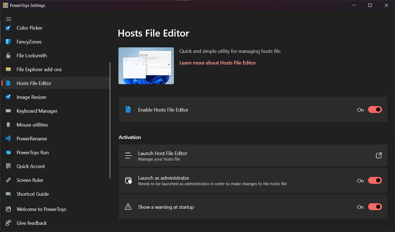Select the Image Resizer icon
The width and height of the screenshot is (395, 232).
click(x=9, y=97)
